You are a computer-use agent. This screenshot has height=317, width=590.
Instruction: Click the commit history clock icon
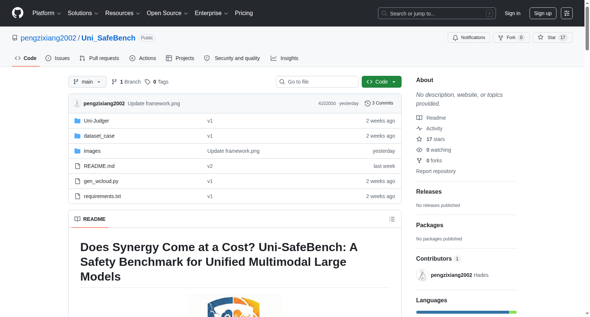point(367,103)
